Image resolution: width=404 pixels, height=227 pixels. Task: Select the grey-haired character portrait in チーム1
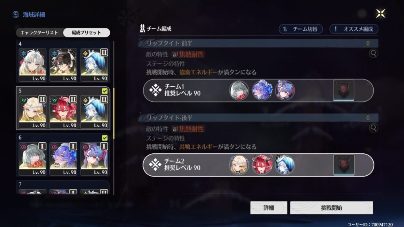click(x=239, y=90)
